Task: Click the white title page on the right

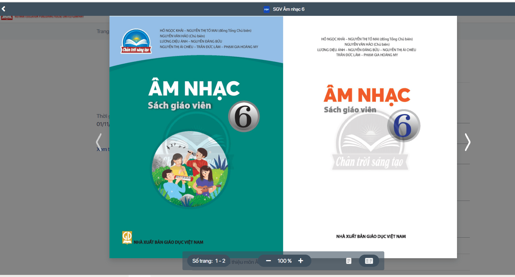Action: (x=370, y=137)
